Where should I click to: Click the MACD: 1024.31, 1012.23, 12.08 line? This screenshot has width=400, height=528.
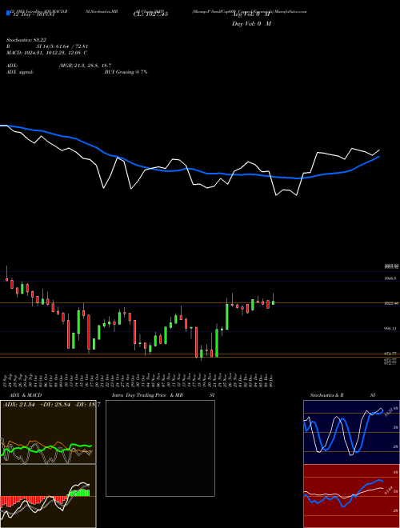[47, 53]
